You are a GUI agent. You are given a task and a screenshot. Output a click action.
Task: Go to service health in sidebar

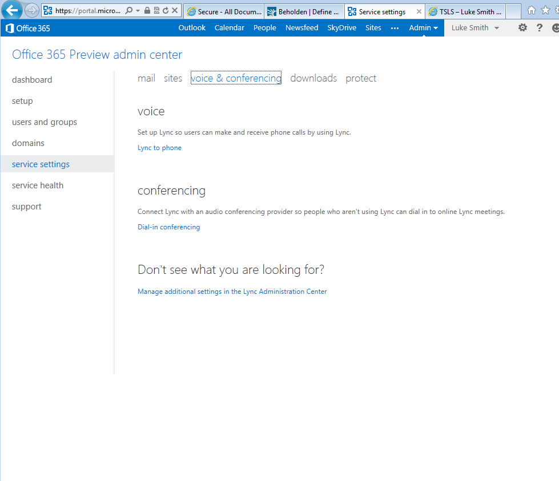tap(38, 185)
